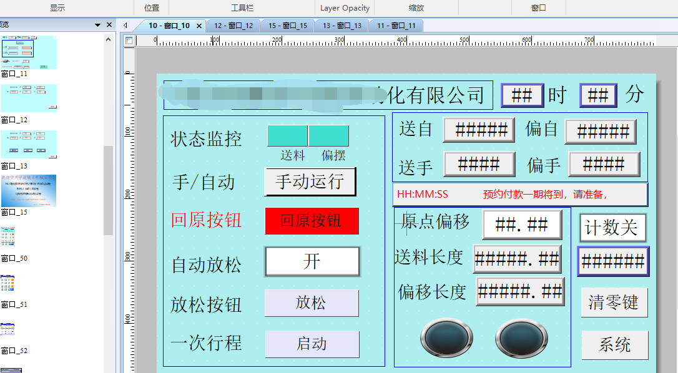Viewport: 678px width, 373px height.
Task: Switch to the 12 - 窗口_12 tab
Action: pyautogui.click(x=233, y=26)
